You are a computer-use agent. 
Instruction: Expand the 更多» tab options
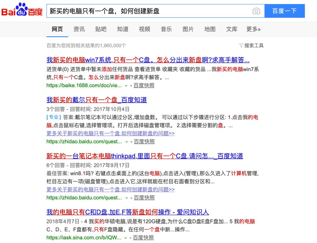(x=253, y=29)
